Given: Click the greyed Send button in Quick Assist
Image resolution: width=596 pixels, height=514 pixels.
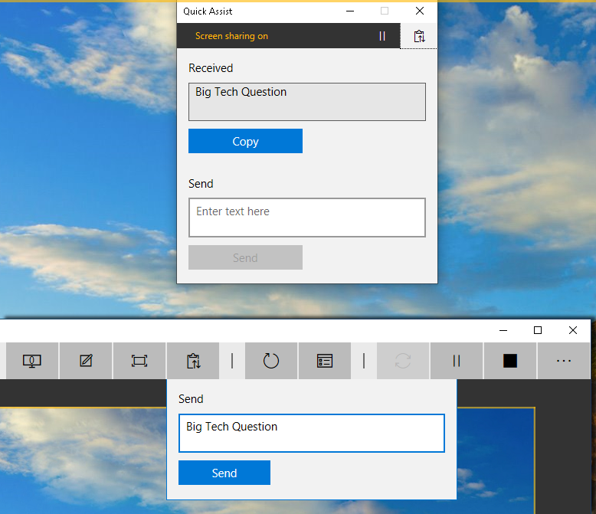Looking at the screenshot, I should [x=246, y=257].
